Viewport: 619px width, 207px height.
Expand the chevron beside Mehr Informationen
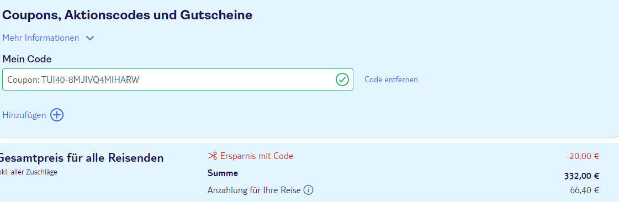click(90, 38)
